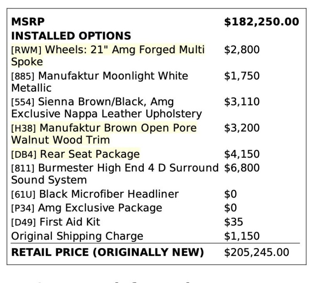Select the highlighted 21" Amg Forged wheels option

point(125,50)
